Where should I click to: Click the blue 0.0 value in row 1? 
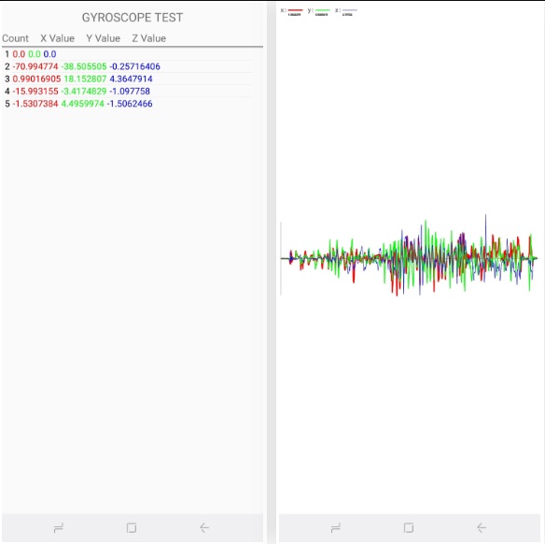pos(49,54)
